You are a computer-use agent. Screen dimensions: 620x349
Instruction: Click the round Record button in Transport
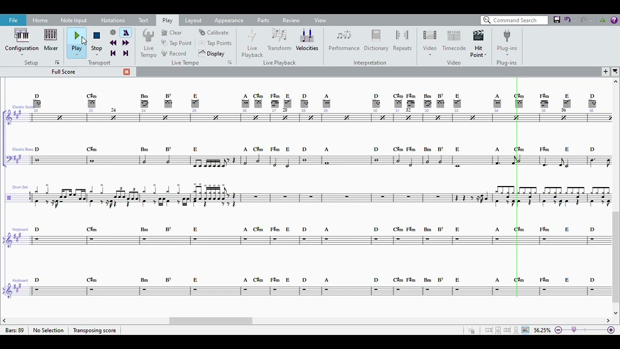click(x=113, y=32)
